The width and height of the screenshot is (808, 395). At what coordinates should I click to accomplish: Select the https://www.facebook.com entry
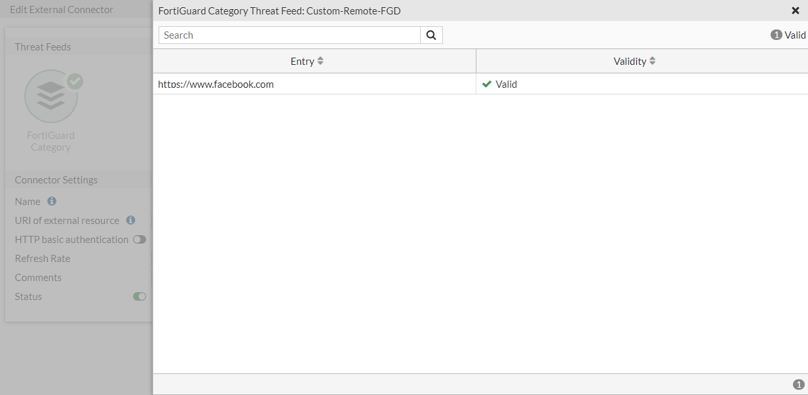coord(216,84)
